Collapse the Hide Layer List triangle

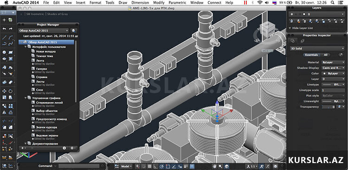click(290, 28)
